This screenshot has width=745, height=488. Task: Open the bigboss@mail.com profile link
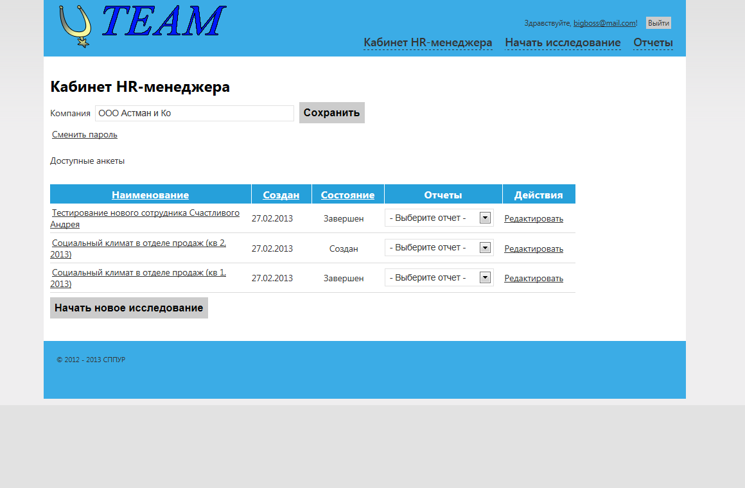604,23
